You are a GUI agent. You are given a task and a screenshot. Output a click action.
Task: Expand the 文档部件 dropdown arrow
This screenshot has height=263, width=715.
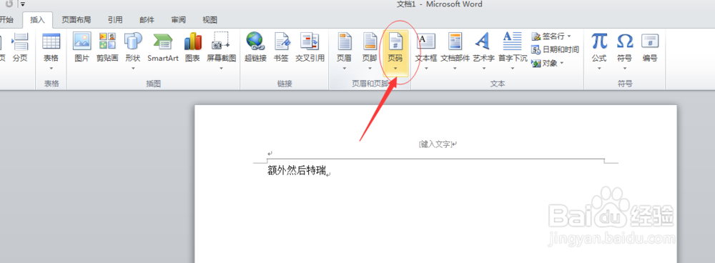click(455, 69)
